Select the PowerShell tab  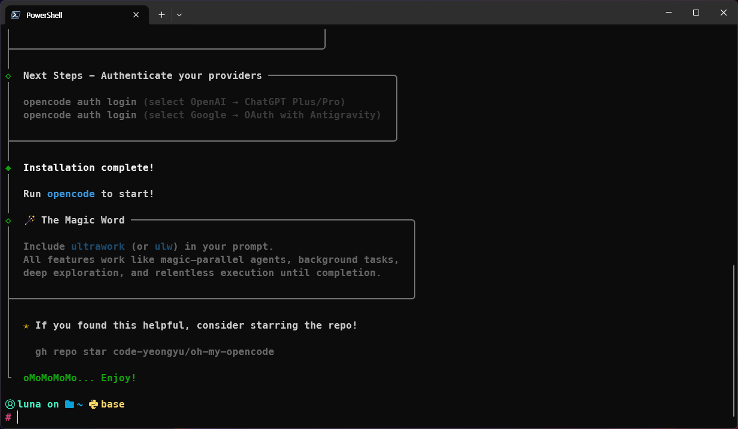76,15
